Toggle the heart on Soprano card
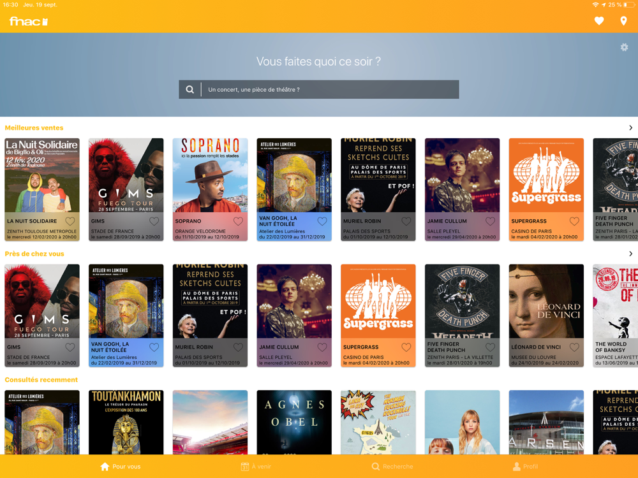638x478 pixels. coord(239,221)
